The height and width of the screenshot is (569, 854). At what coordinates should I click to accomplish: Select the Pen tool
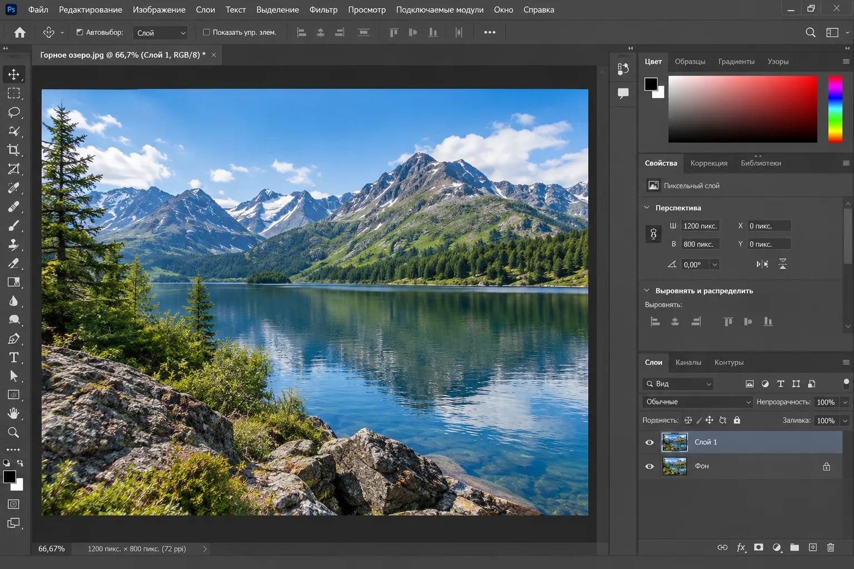(x=14, y=338)
